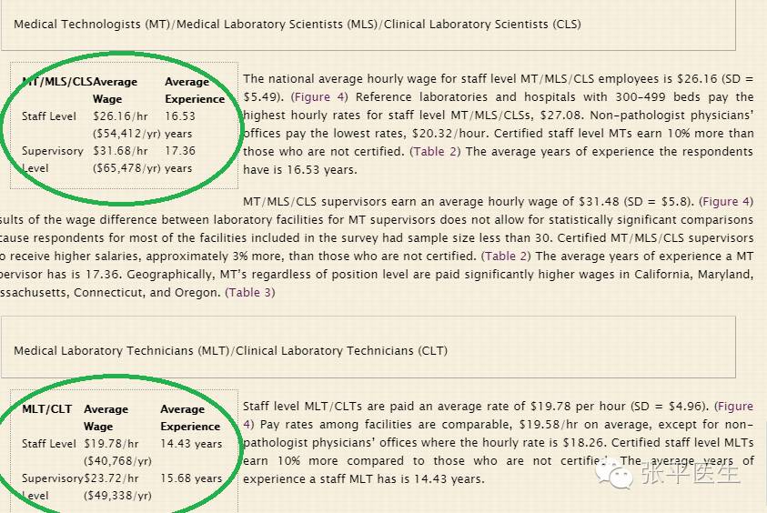Open the Figure link after "(SD = $4.96)"
The image size is (767, 513).
pos(735,407)
